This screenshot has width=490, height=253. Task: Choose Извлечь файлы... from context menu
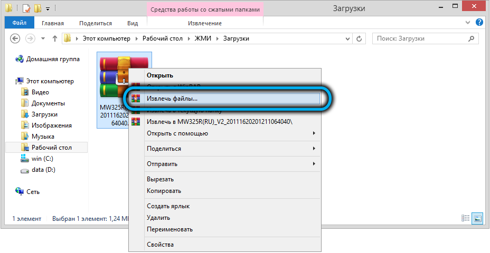[x=172, y=99]
